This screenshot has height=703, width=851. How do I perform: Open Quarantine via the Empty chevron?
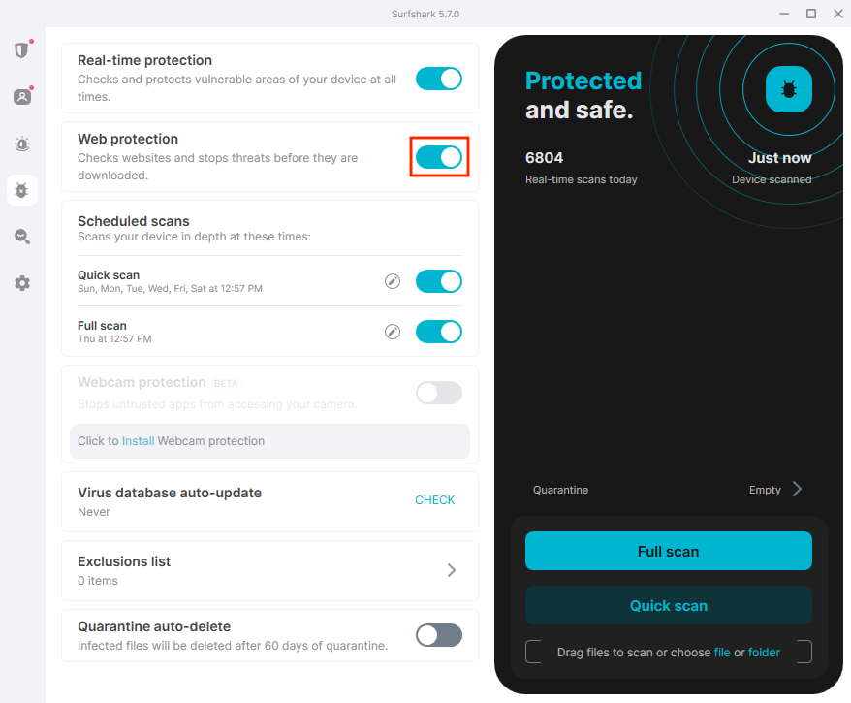click(797, 489)
